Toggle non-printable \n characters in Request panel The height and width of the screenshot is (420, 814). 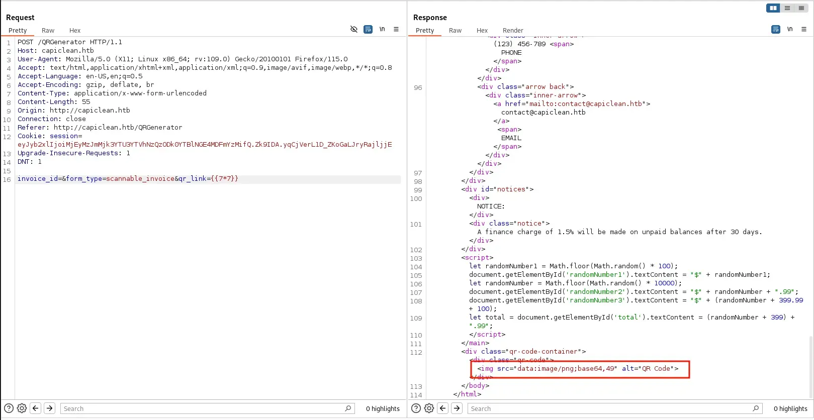(x=382, y=29)
